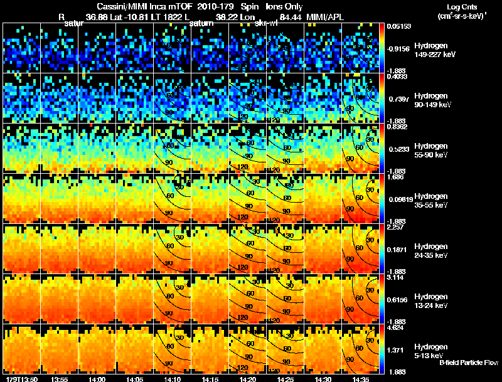502x382 pixels.
Task: Click the 'Log Cnts' colorbar heading
Action: (462, 7)
